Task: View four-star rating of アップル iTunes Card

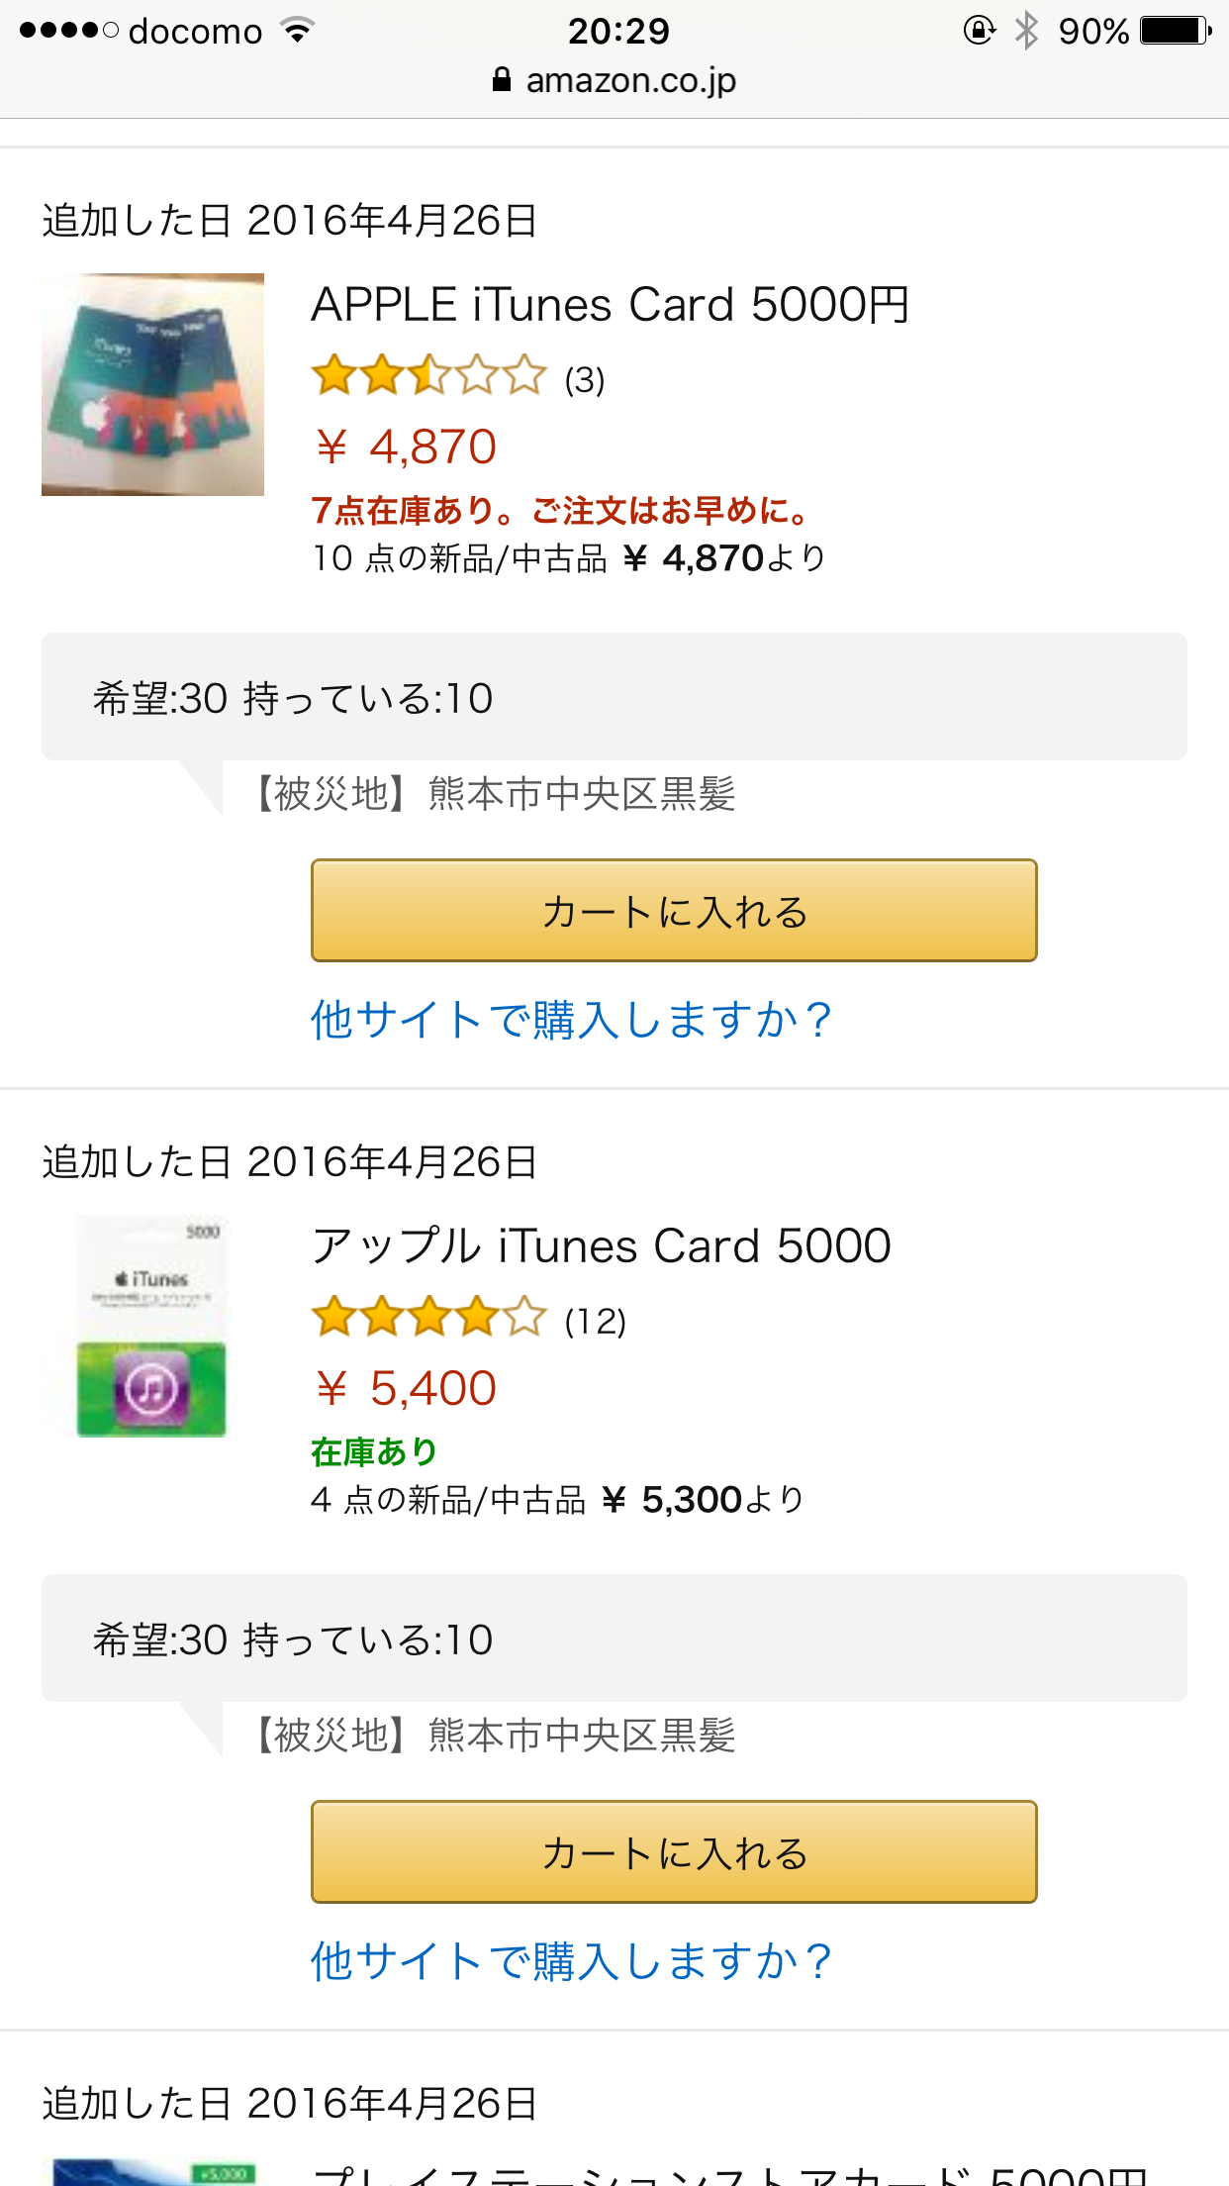Action: [x=428, y=1318]
